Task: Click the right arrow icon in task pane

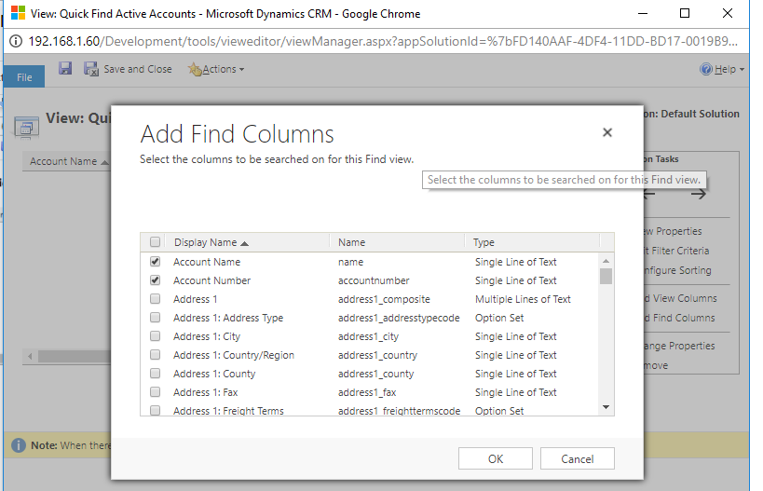Action: (x=698, y=194)
